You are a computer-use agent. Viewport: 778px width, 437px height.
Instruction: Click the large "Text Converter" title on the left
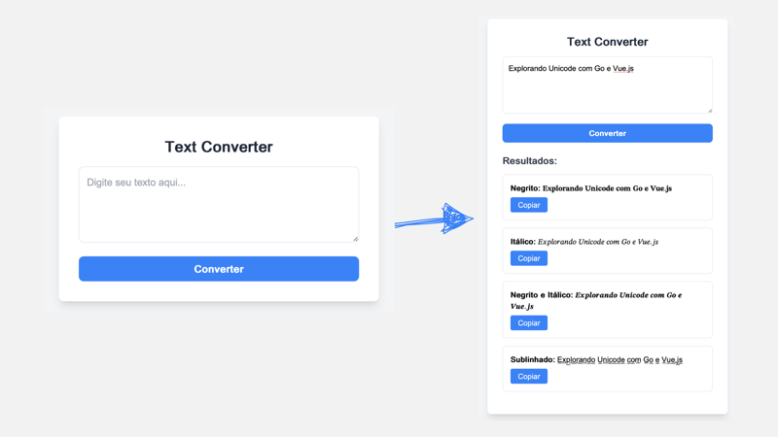tap(218, 147)
